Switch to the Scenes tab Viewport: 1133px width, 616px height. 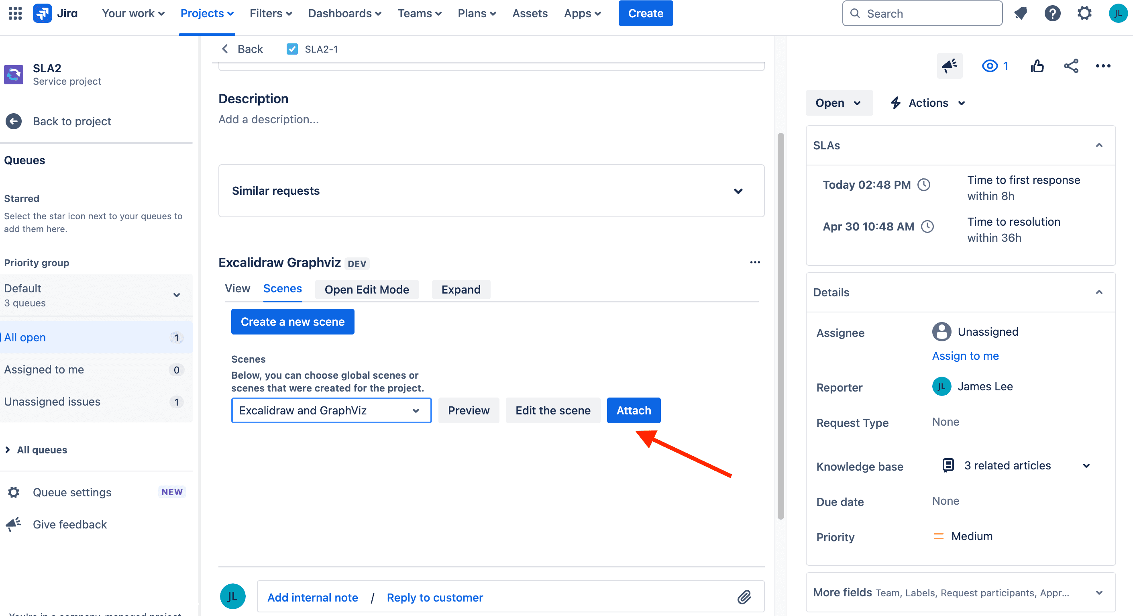[x=282, y=288]
